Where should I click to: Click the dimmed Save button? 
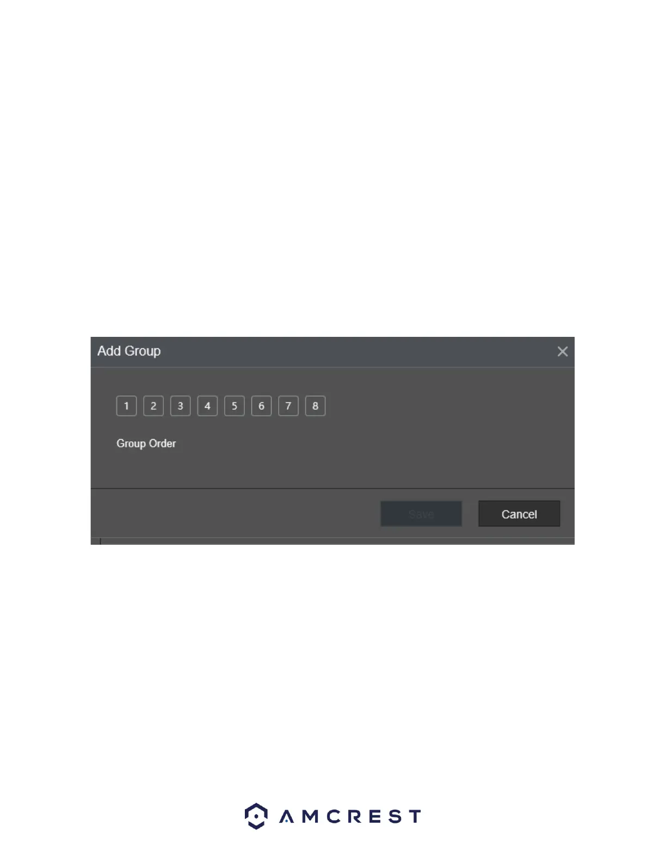421,514
